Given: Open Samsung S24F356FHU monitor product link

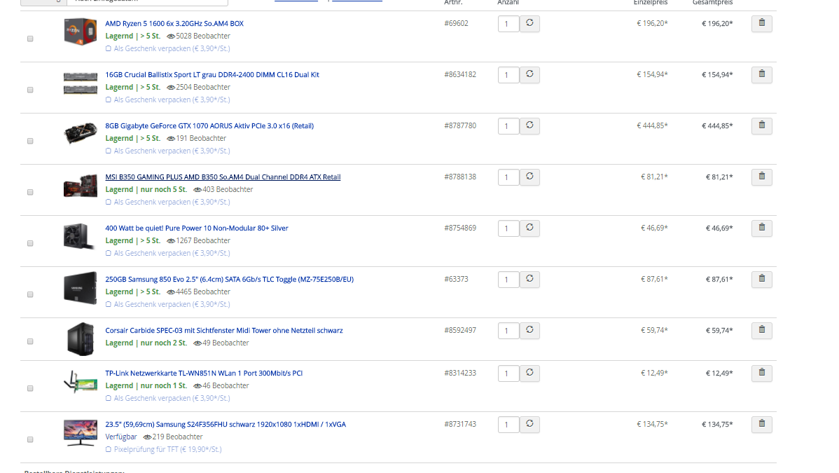Looking at the screenshot, I should [x=226, y=424].
